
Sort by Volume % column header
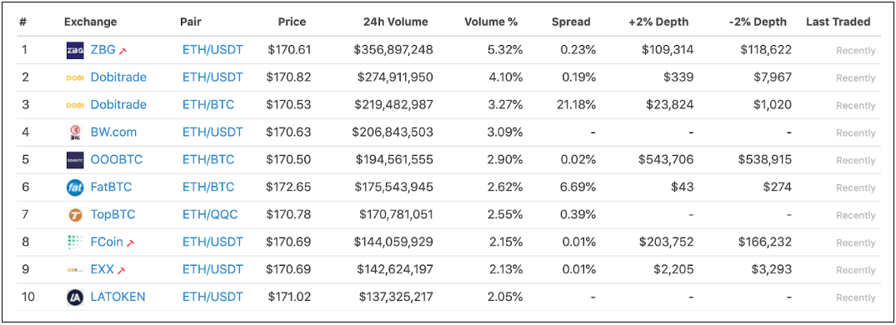[491, 22]
